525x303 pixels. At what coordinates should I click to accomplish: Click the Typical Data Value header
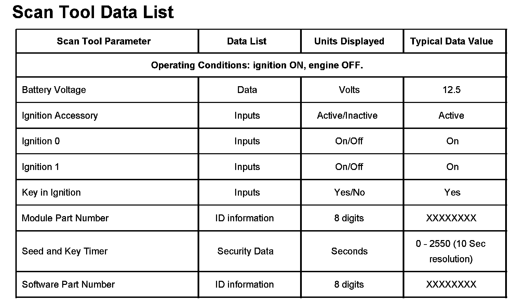click(451, 41)
